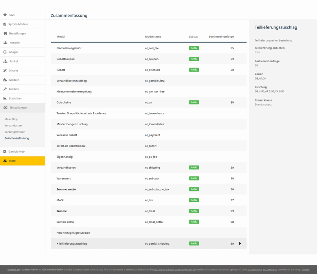Click the Credits link in footer

pyautogui.click(x=306, y=270)
